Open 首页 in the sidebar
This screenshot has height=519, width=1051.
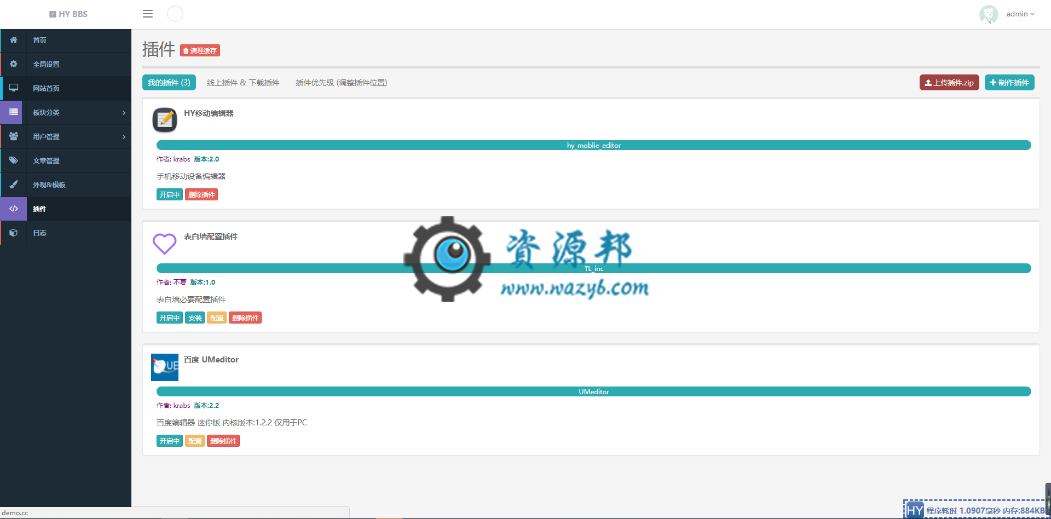[66, 40]
